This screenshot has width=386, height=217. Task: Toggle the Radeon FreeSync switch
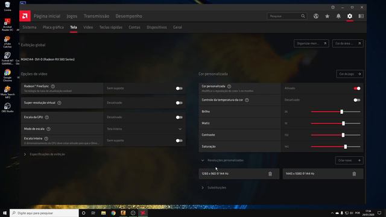[179, 89]
